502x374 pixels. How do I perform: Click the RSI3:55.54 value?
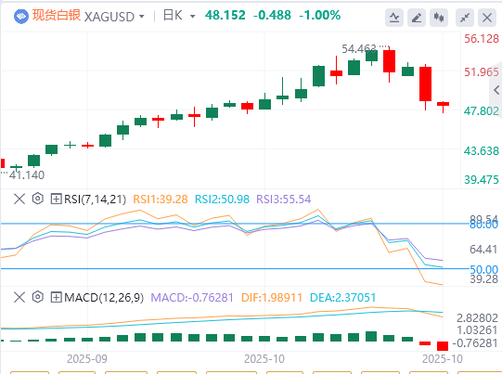point(284,200)
